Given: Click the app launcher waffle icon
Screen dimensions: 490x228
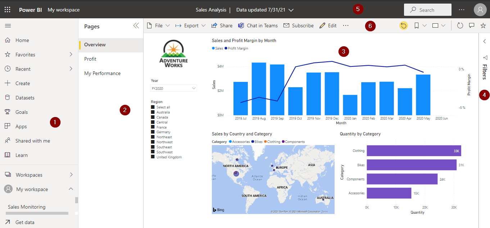Looking at the screenshot, I should [x=7, y=10].
